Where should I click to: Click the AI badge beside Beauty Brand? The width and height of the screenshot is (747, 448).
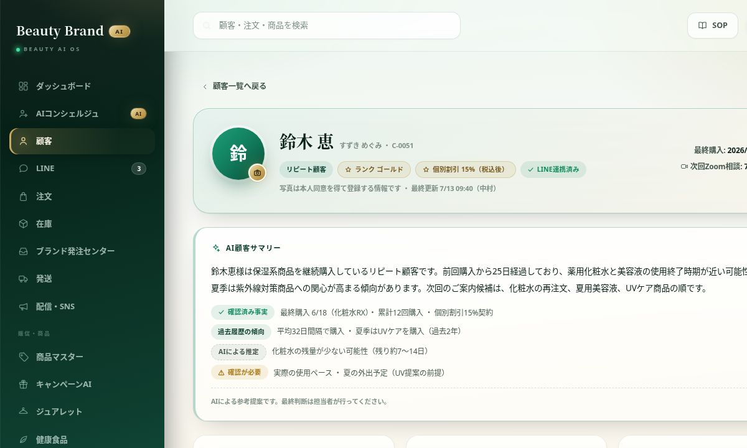[x=120, y=31]
